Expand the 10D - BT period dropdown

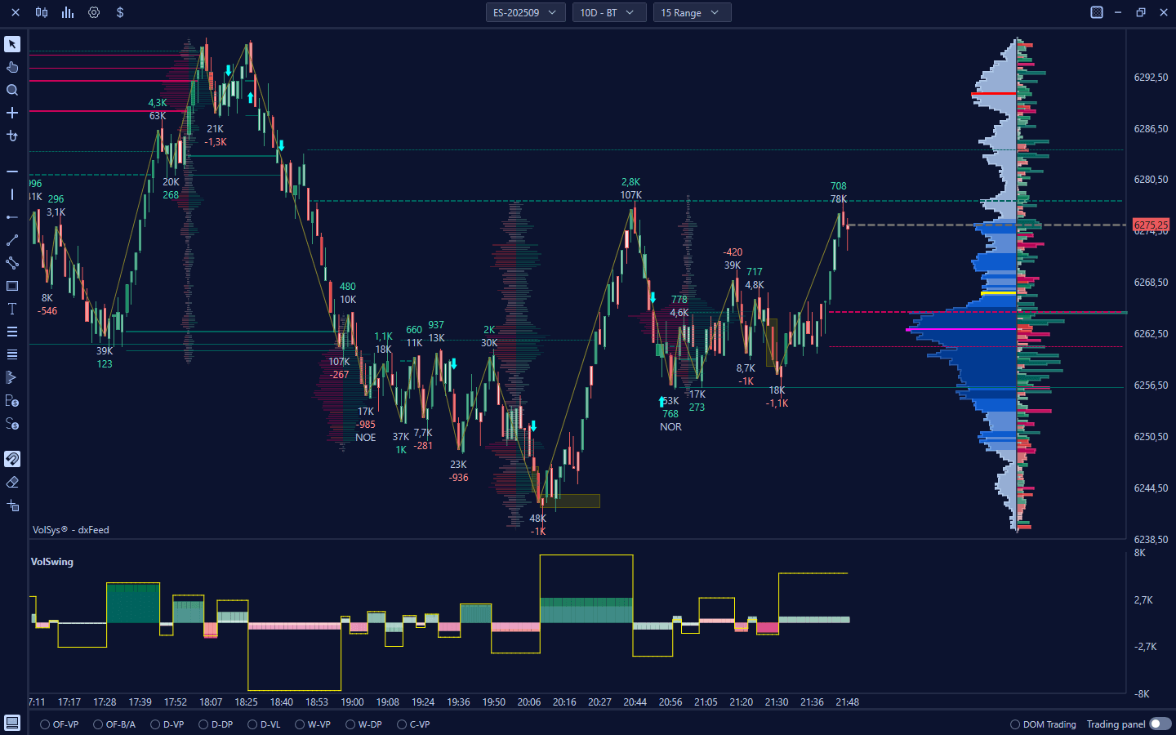coord(607,12)
